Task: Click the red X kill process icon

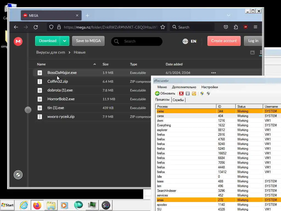Action: pyautogui.click(x=181, y=93)
